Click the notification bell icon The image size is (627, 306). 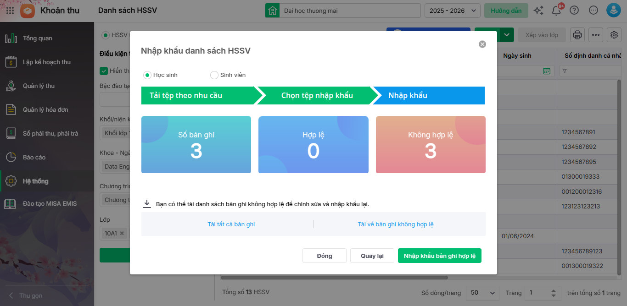coord(556,11)
